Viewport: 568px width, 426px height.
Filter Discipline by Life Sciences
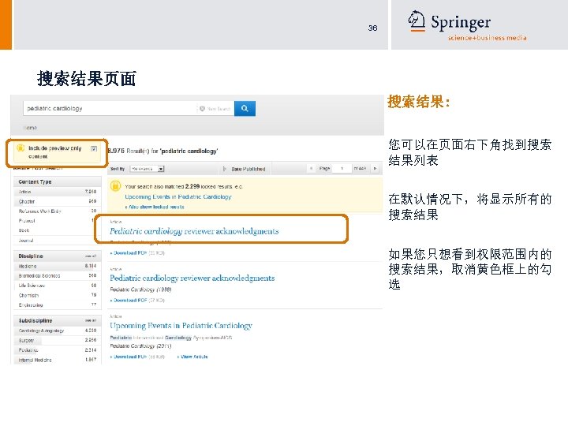click(x=58, y=286)
